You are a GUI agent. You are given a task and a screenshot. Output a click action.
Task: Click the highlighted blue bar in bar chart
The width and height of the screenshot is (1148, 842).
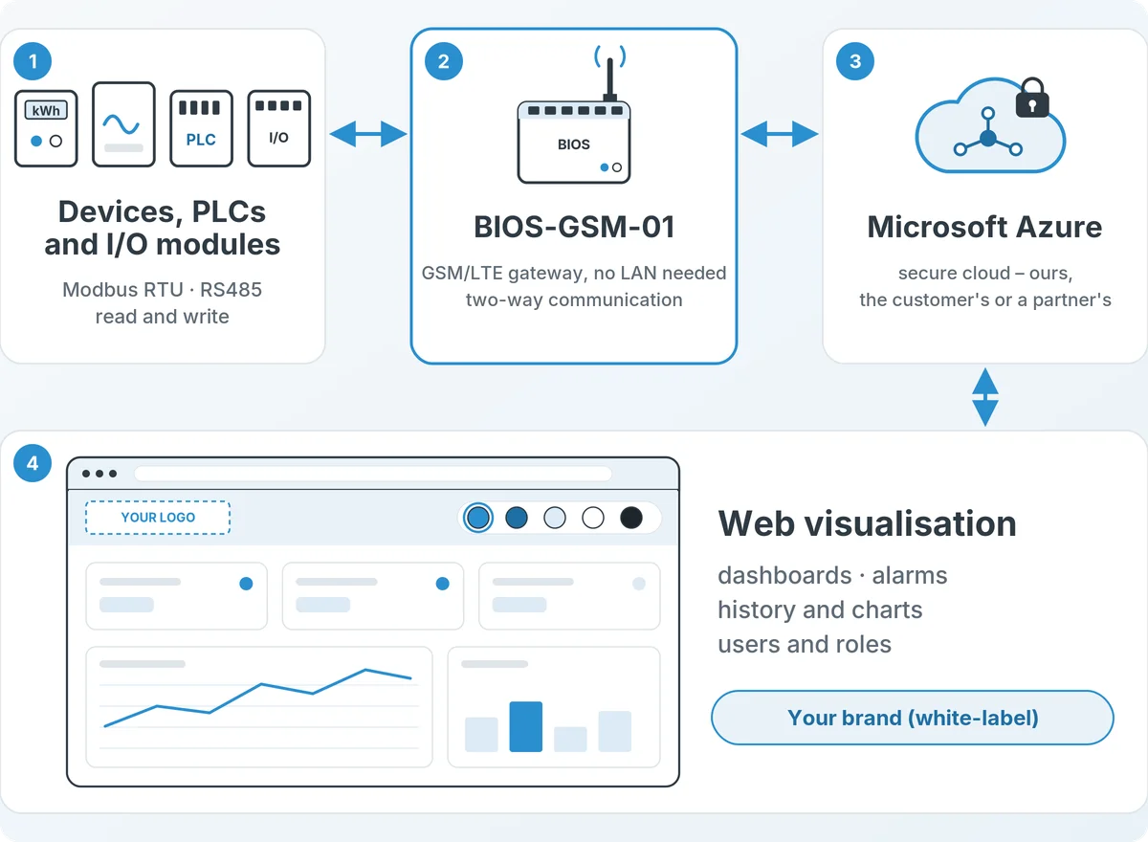[526, 726]
